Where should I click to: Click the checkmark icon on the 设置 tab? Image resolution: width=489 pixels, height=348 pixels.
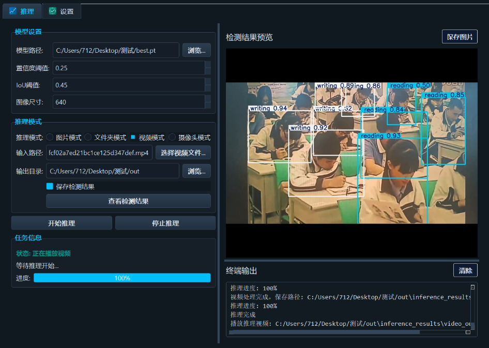52,11
